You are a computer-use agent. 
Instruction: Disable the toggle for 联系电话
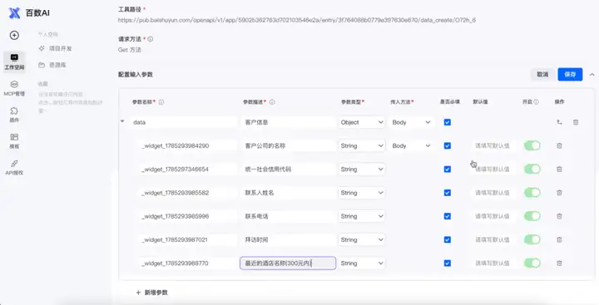click(x=532, y=216)
